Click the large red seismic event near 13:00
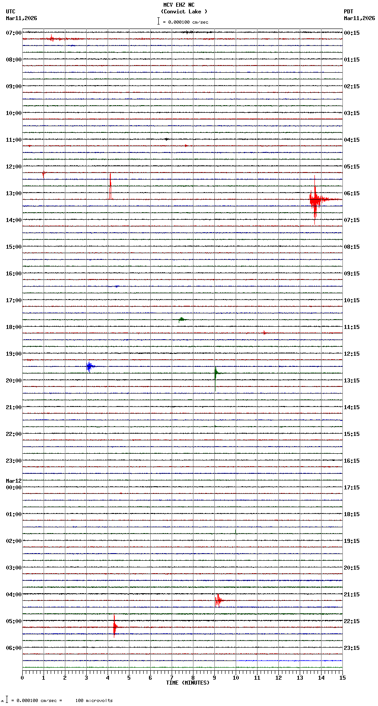This screenshot has width=378, height=706. coord(316,199)
